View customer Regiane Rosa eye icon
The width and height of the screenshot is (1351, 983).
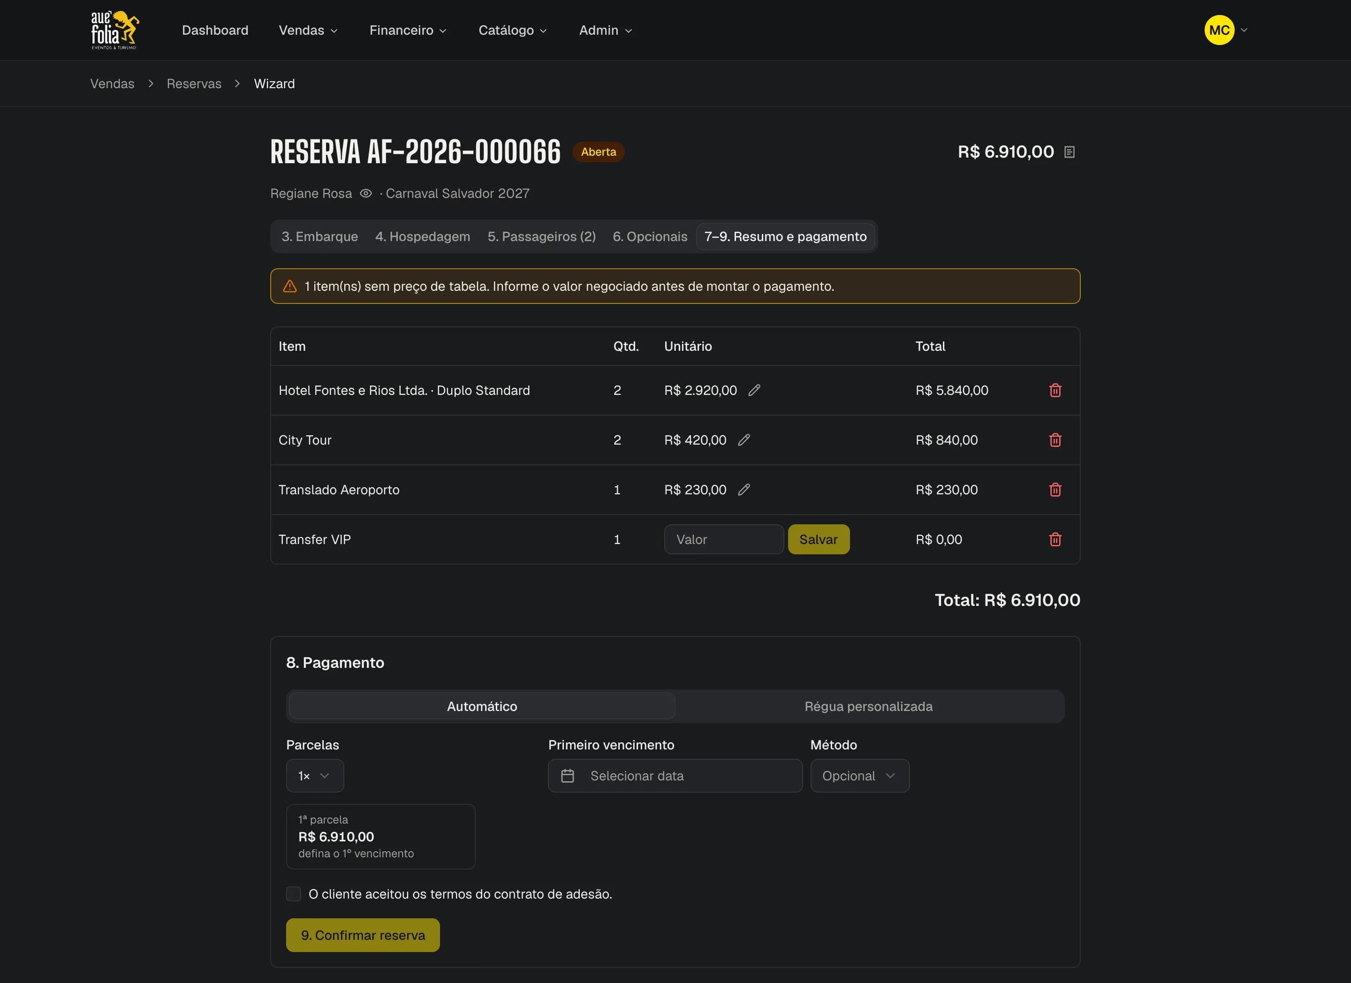click(366, 194)
